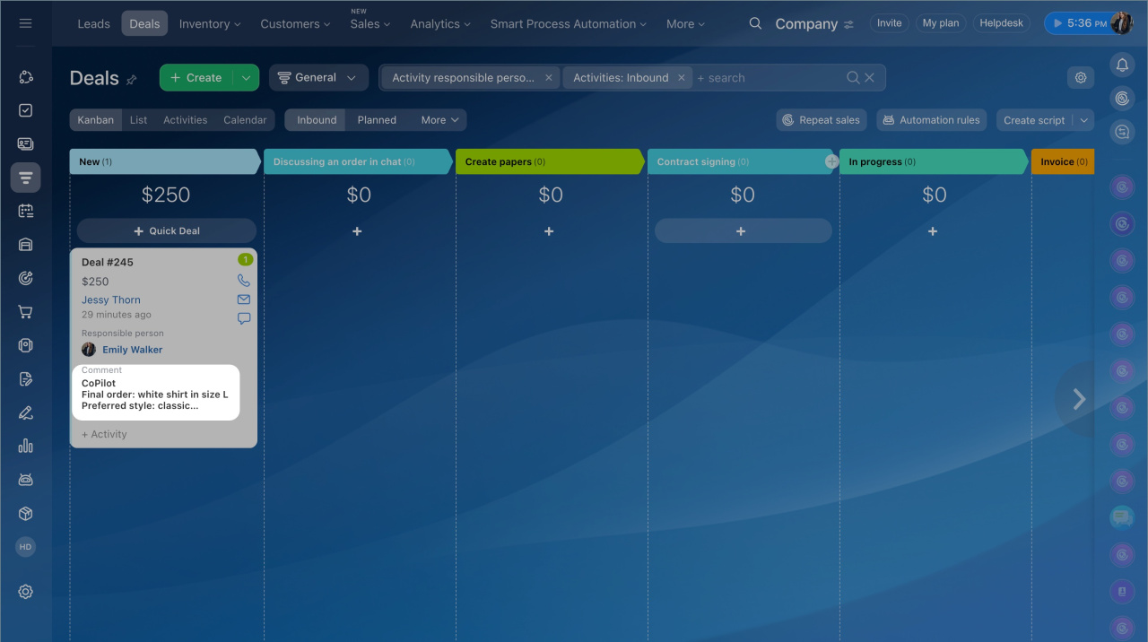Open the notifications bell icon
This screenshot has width=1148, height=642.
[x=1122, y=65]
